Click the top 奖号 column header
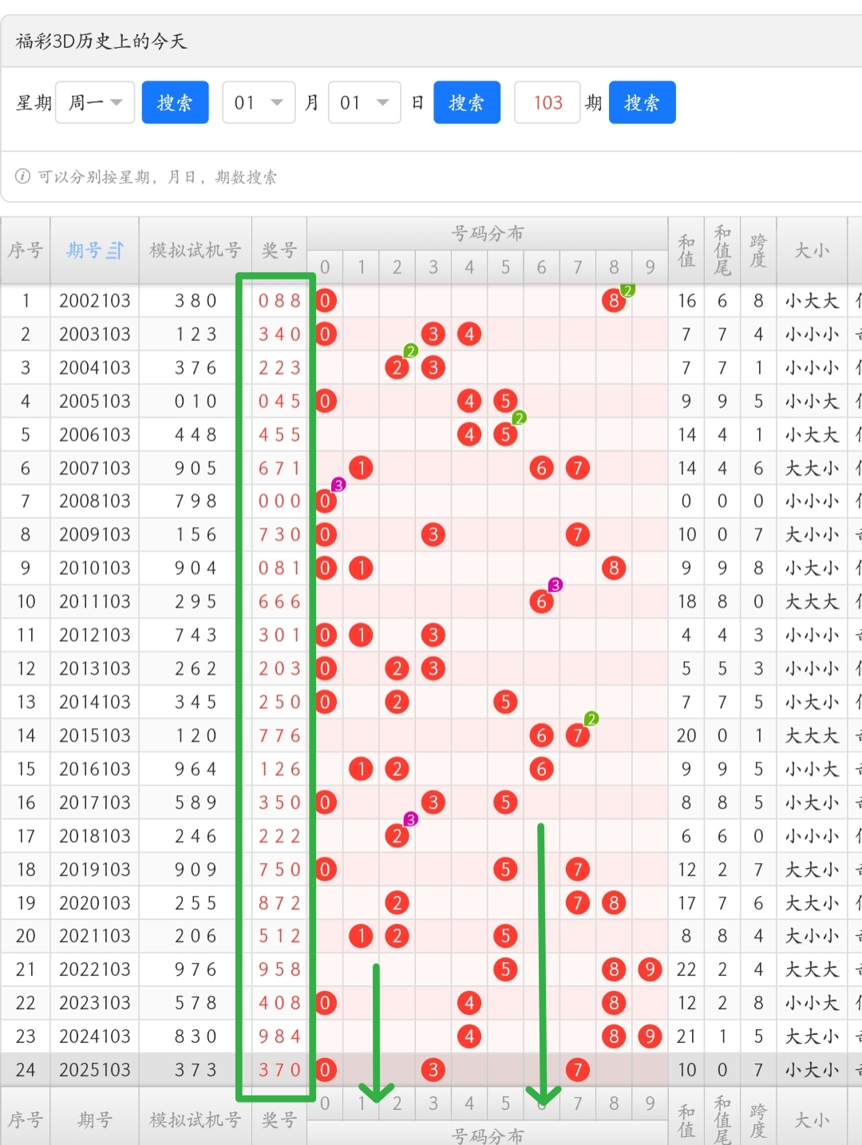 [x=279, y=251]
